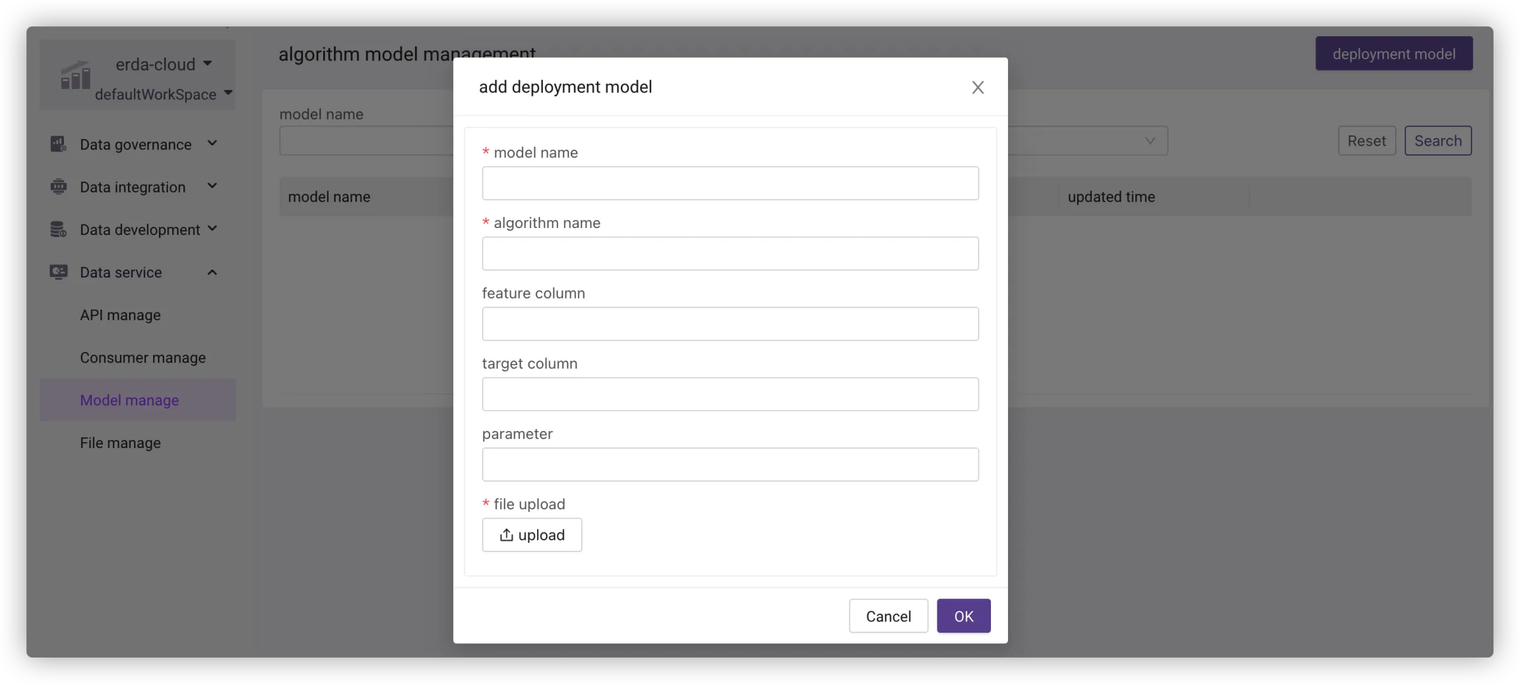Open Consumer manage in sidebar
This screenshot has height=684, width=1520.
(142, 358)
